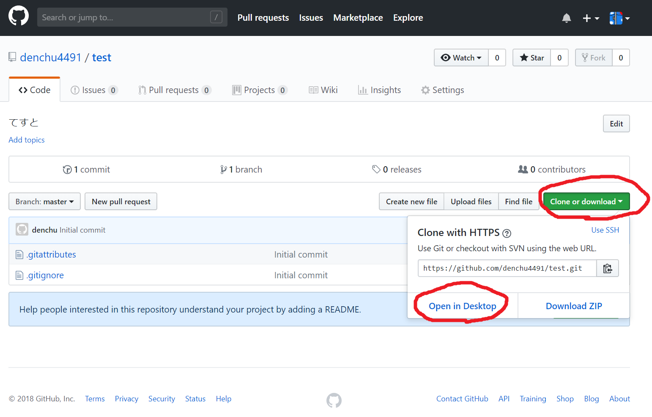Open the repository Settings tab
The height and width of the screenshot is (417, 652).
click(443, 90)
